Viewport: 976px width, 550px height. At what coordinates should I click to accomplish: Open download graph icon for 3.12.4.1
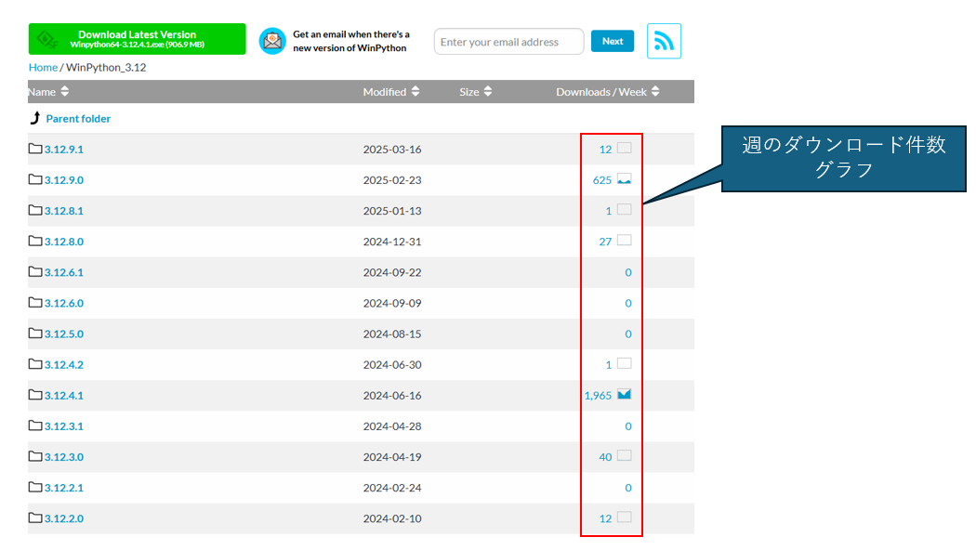point(624,395)
